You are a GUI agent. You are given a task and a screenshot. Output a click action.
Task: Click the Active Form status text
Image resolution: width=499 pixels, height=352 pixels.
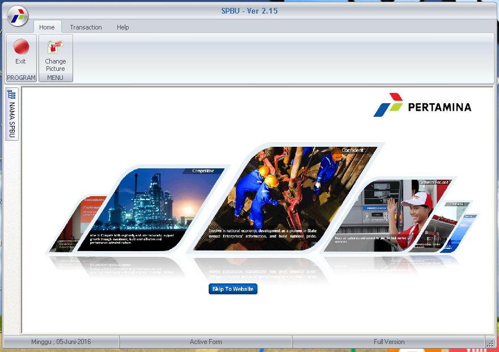coord(206,342)
